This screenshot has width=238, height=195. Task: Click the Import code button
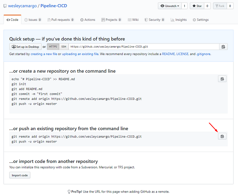coord(20,175)
